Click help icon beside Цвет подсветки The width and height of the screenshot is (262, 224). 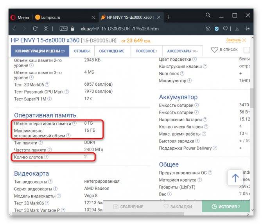tap(194, 59)
